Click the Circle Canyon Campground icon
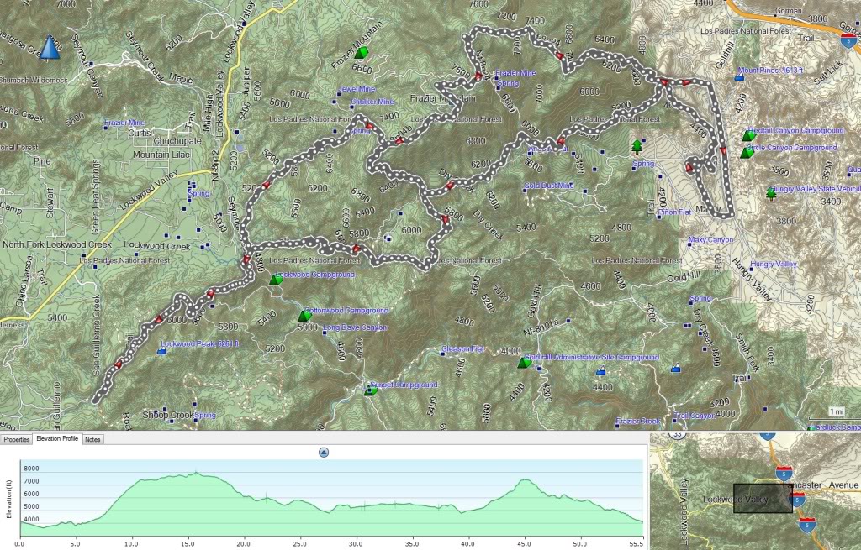Screen dimensions: 861x550 tap(745, 153)
